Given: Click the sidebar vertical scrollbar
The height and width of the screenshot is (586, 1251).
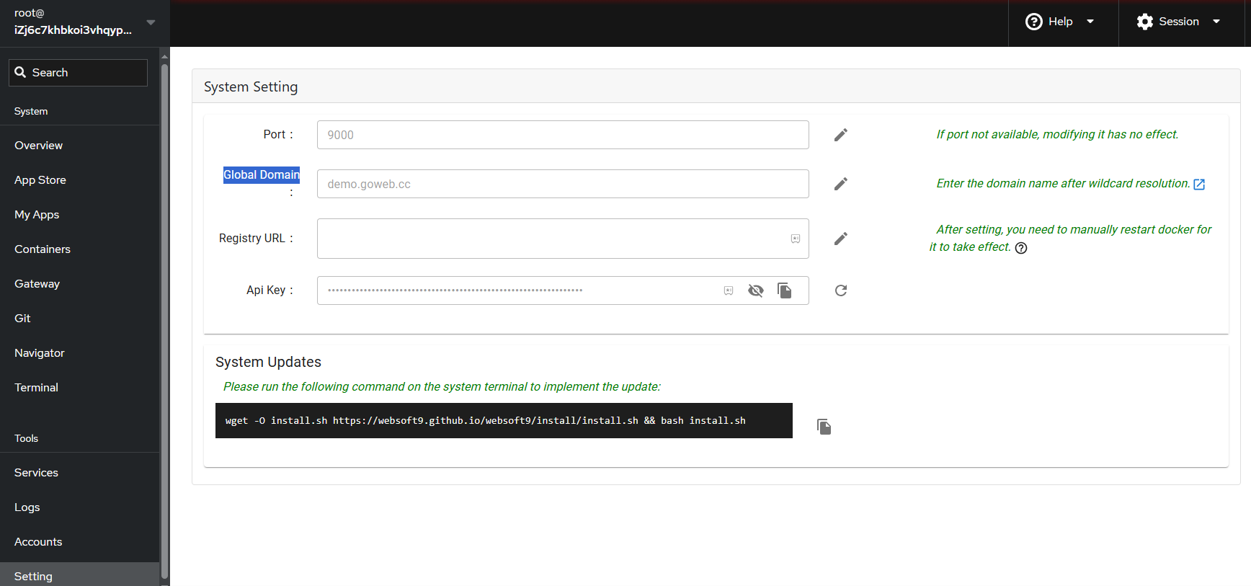Looking at the screenshot, I should click(x=164, y=317).
